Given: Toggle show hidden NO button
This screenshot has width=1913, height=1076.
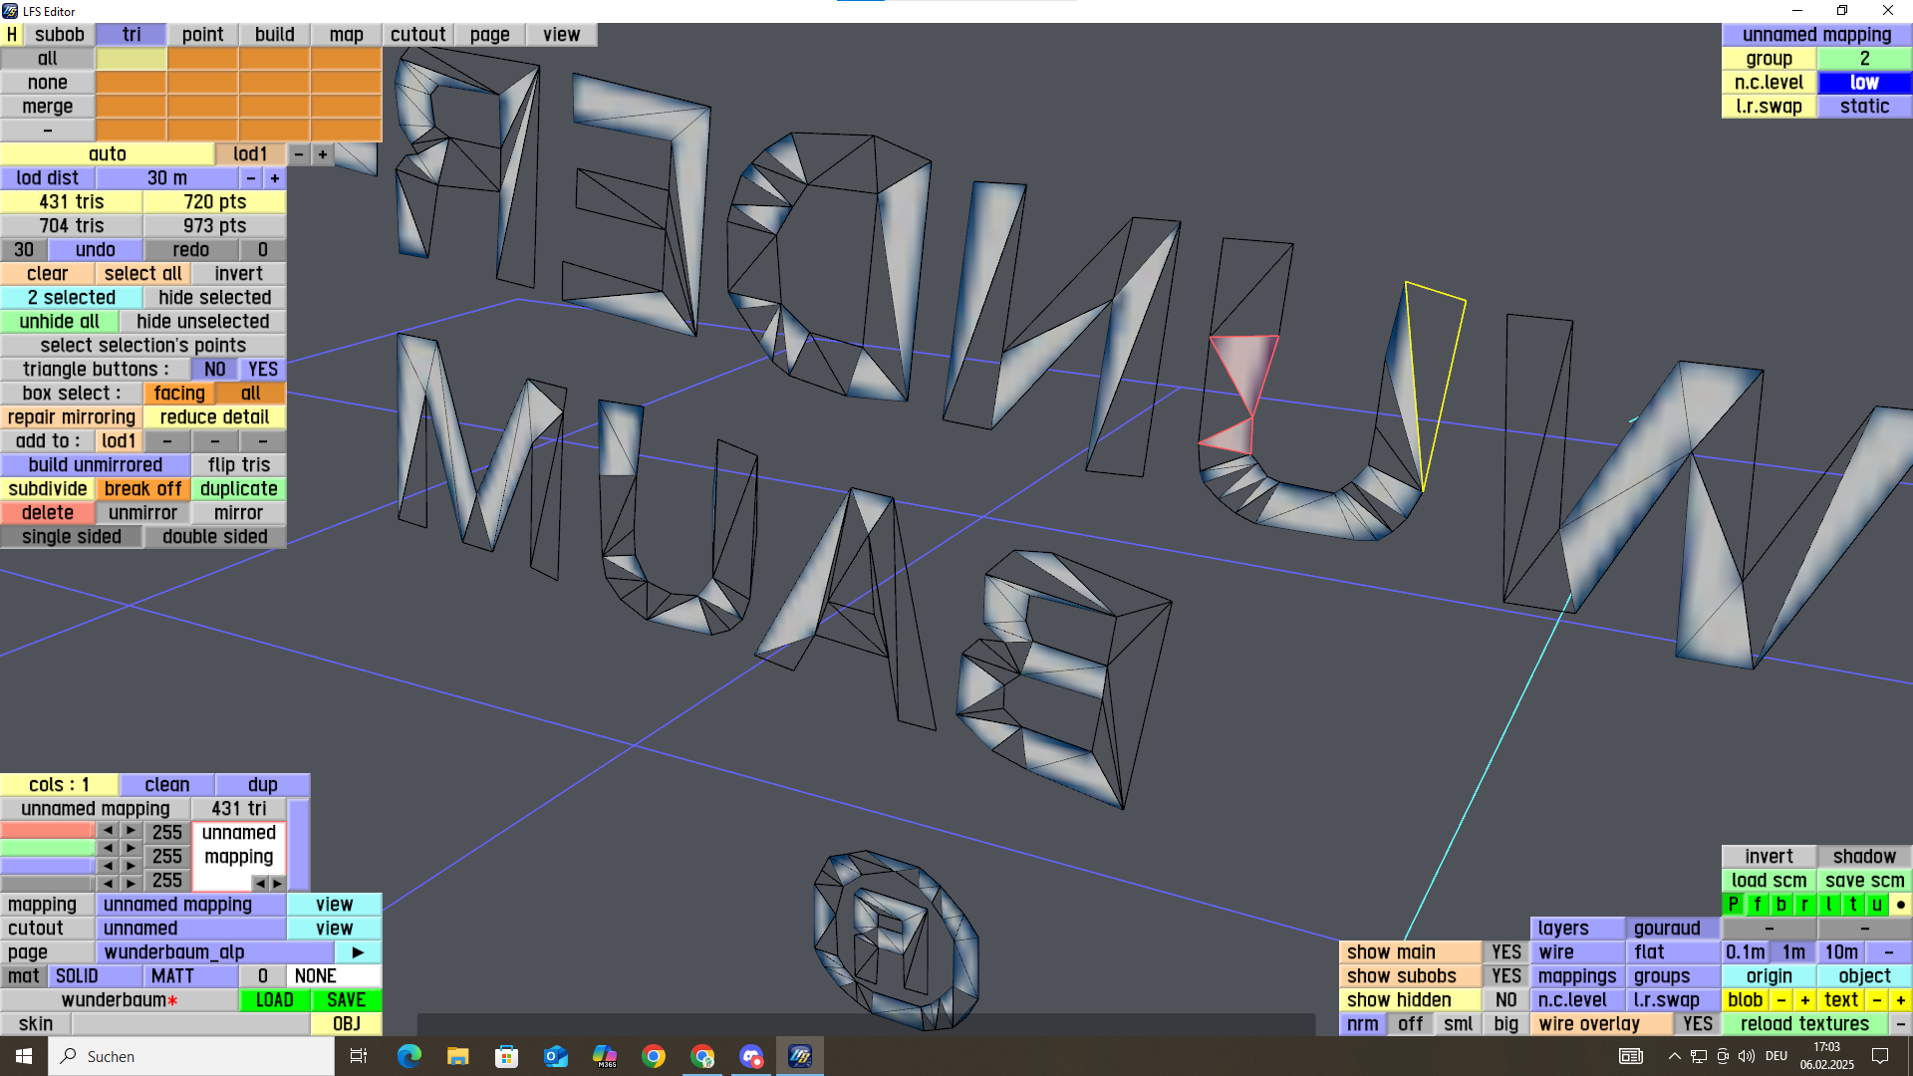Looking at the screenshot, I should click(1505, 1000).
